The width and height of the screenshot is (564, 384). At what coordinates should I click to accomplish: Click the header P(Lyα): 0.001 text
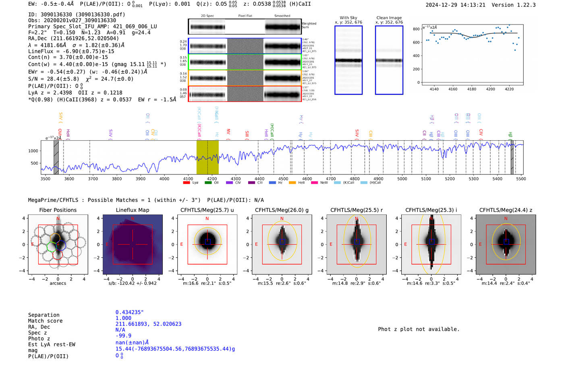point(170,4)
